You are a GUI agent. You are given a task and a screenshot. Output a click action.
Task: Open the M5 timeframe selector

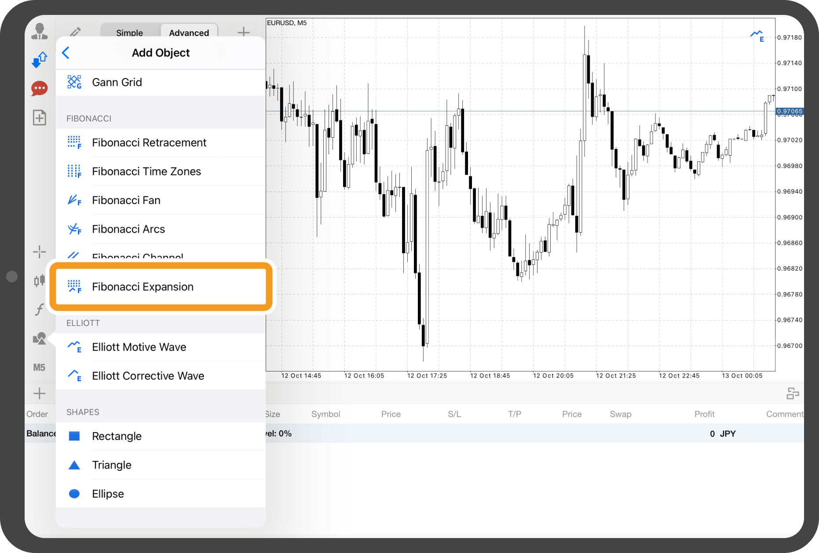tap(40, 367)
